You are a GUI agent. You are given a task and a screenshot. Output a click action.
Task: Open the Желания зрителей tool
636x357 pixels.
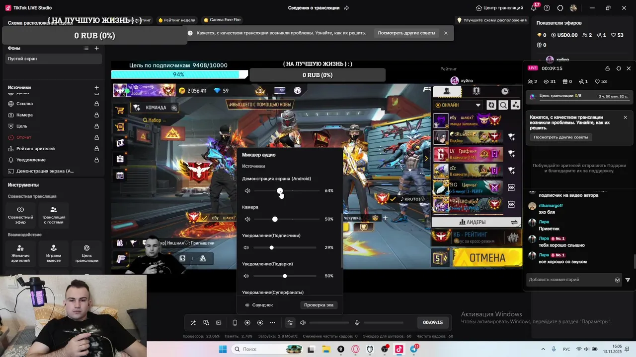tap(20, 253)
